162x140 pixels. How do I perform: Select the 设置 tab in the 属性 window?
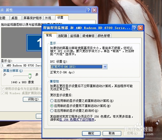click(62, 18)
